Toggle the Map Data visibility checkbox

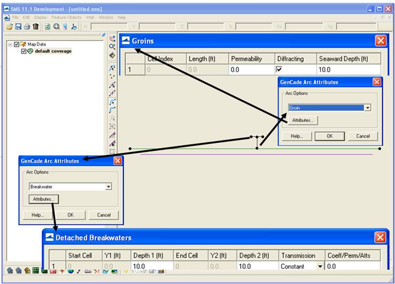[17, 44]
